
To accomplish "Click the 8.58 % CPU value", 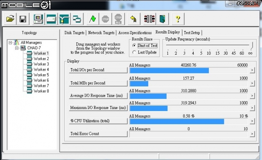I will [x=188, y=116].
